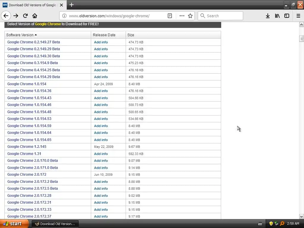
Task: Open the browser home page
Action: (35, 16)
